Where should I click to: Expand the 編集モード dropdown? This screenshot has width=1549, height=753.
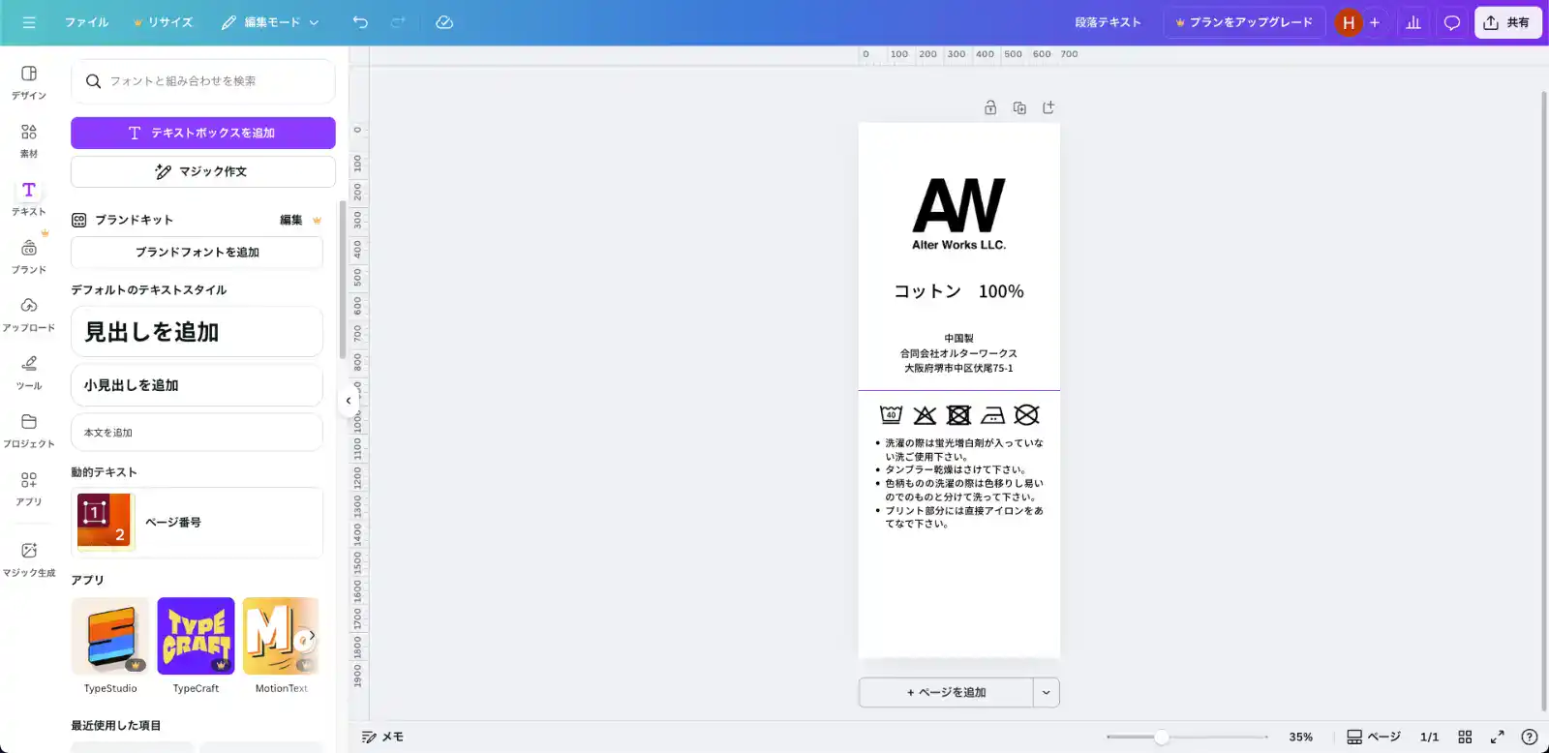coord(270,22)
